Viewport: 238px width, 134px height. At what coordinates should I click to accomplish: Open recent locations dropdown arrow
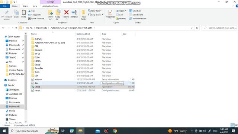[12, 28]
